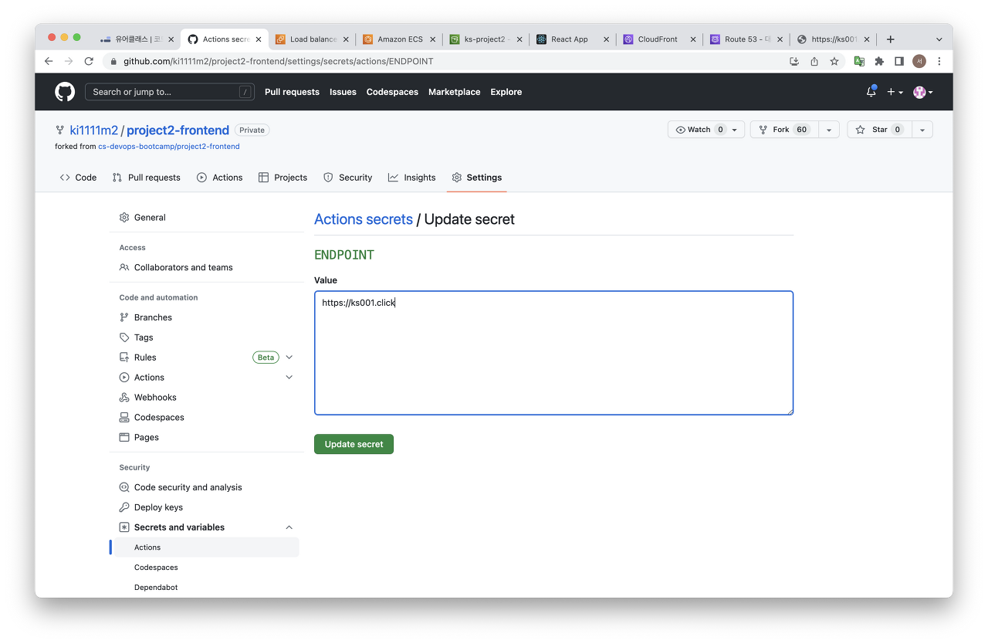Open the cs-devops-bootcamp/project2-frontend fork source
Image resolution: width=988 pixels, height=644 pixels.
tap(169, 146)
